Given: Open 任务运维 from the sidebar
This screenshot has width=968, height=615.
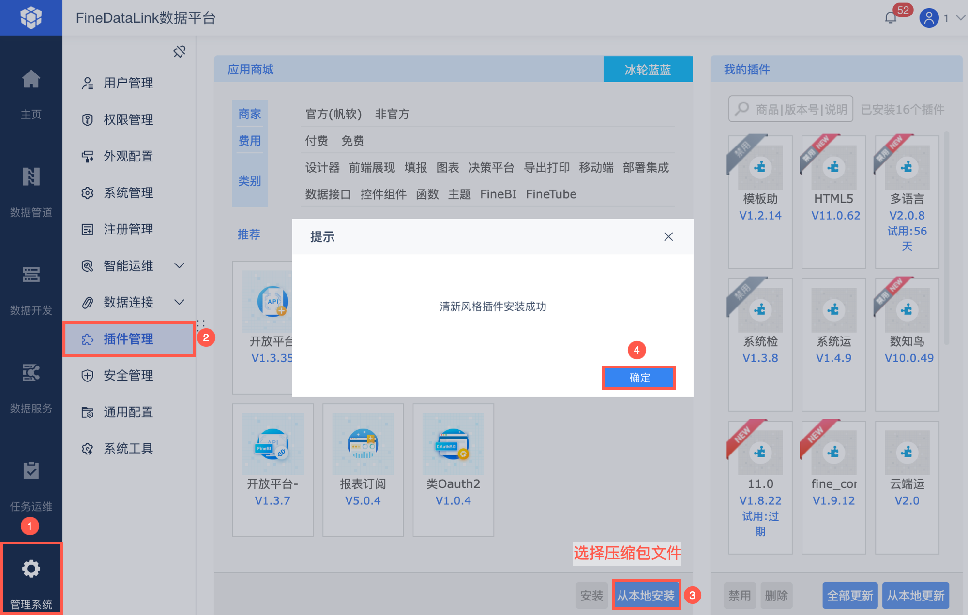Looking at the screenshot, I should (x=31, y=471).
